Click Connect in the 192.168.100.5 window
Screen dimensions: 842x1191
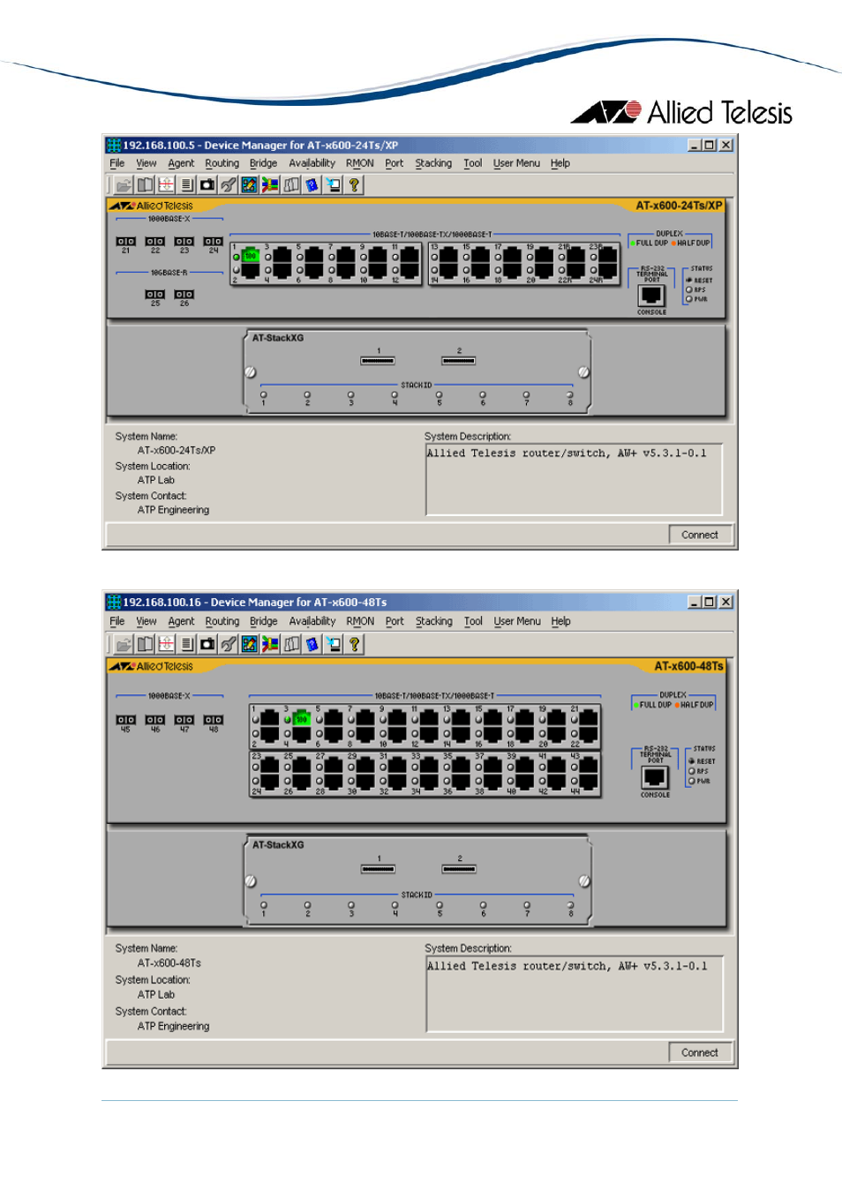coord(699,535)
